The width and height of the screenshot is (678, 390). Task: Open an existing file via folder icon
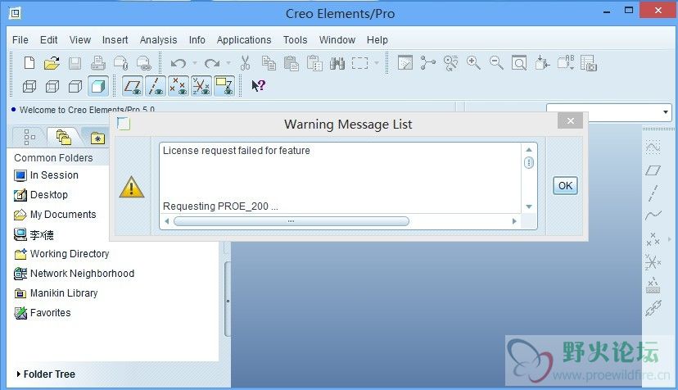click(x=52, y=63)
